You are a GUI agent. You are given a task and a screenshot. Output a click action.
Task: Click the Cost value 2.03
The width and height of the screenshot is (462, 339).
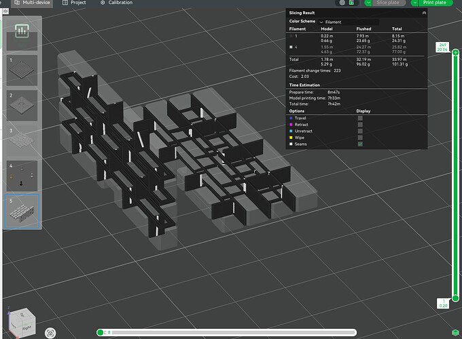(304, 77)
